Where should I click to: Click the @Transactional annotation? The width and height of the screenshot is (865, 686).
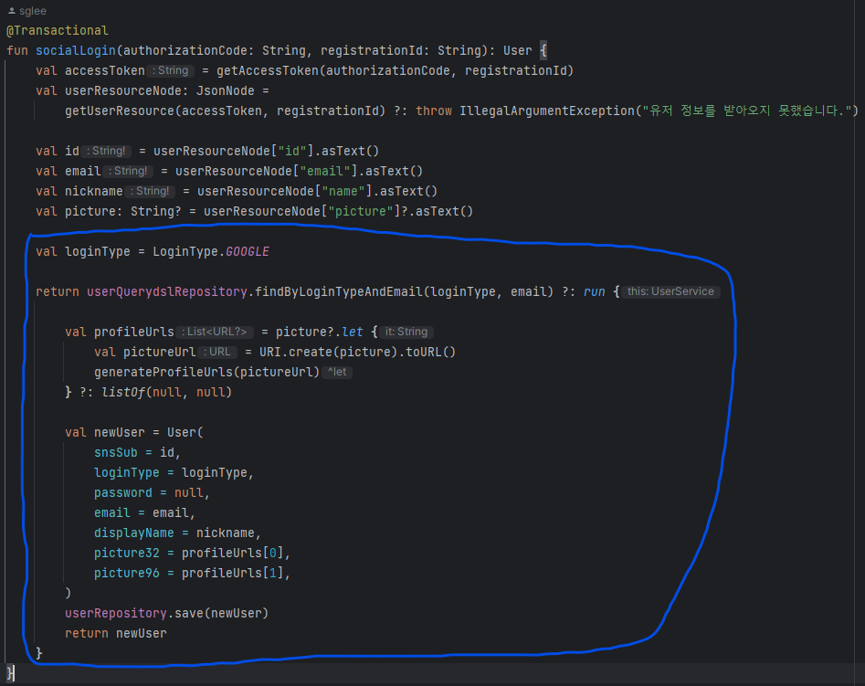[x=58, y=30]
